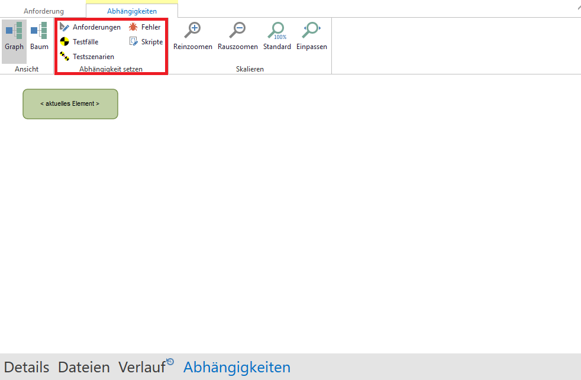Reset zoom with Standard 100%
This screenshot has width=581, height=380.
click(x=277, y=35)
